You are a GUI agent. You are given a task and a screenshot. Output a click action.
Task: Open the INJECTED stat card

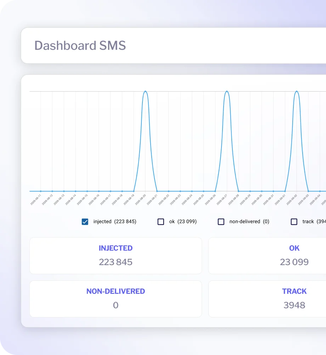pos(116,256)
